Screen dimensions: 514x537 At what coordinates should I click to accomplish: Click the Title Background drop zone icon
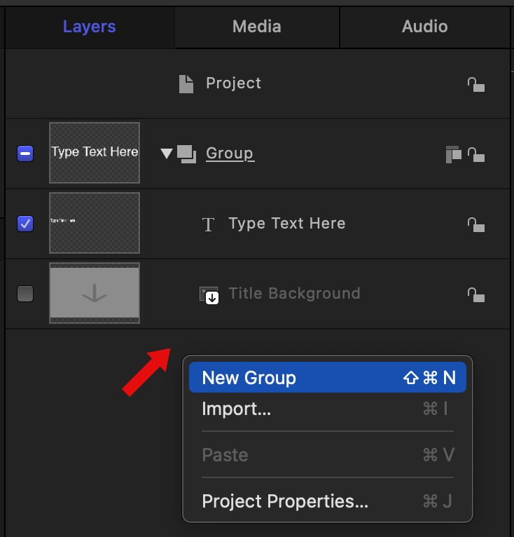pyautogui.click(x=209, y=294)
